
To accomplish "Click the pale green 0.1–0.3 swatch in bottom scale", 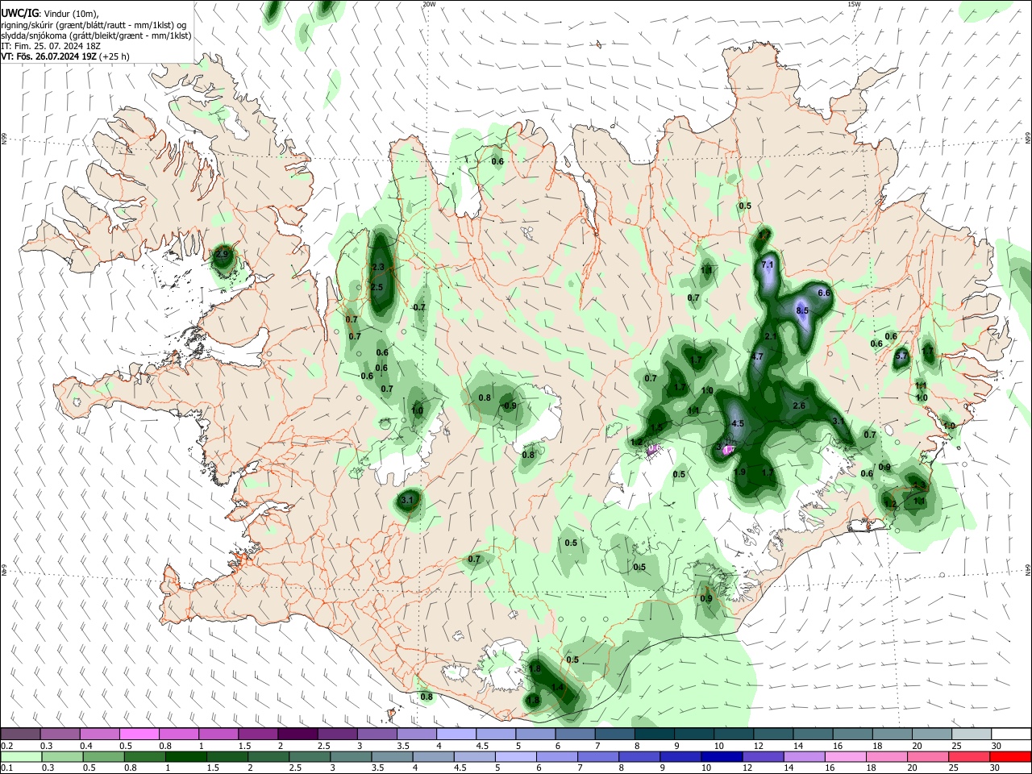I will pyautogui.click(x=20, y=756).
